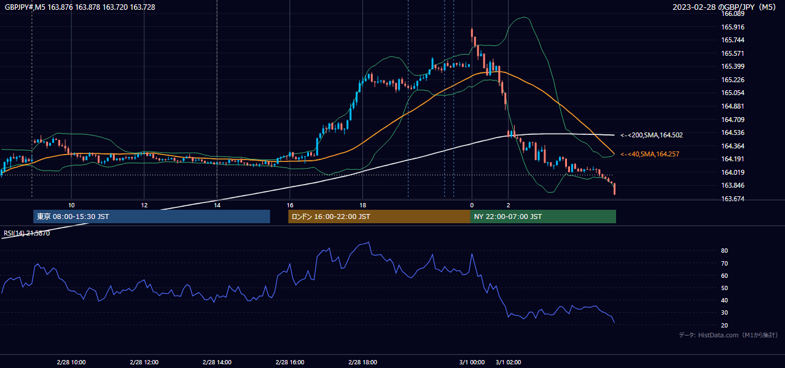Click the RSI(14) 21.5870 indicator label
Screen dimensions: 785x368
pos(27,233)
